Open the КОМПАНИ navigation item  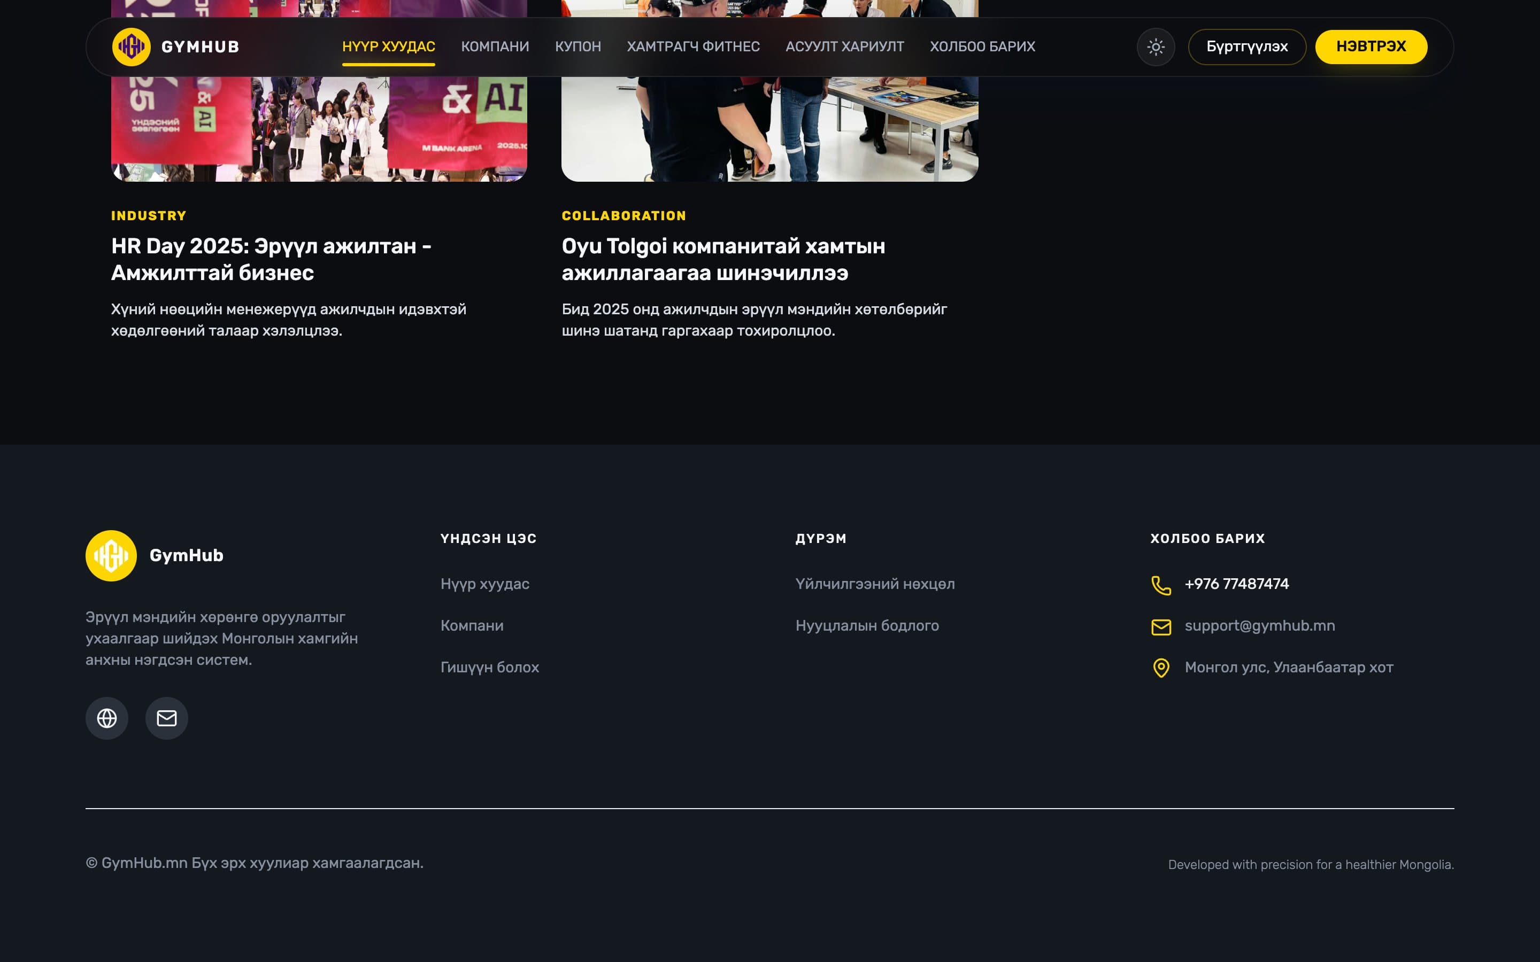coord(495,47)
